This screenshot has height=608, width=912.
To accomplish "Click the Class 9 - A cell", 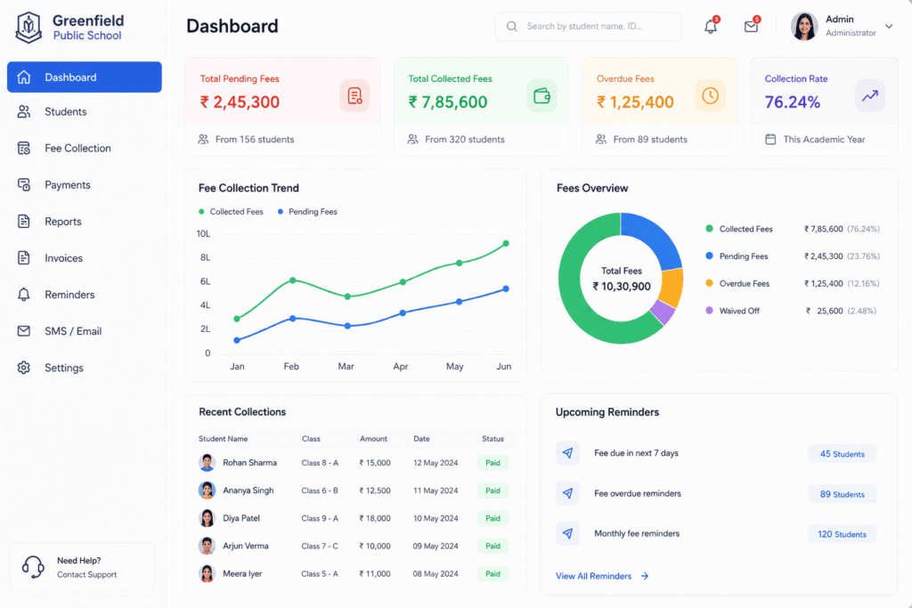I will click(x=320, y=518).
